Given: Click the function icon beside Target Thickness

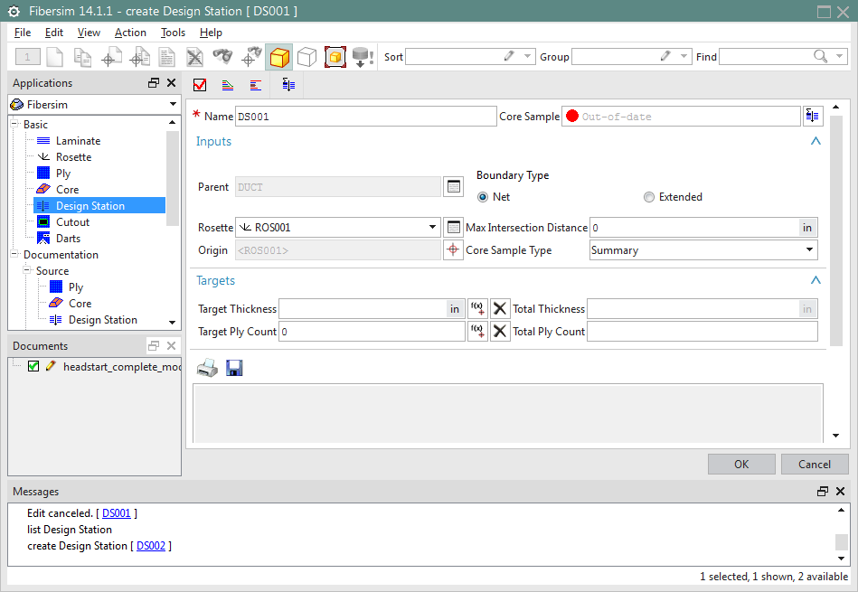Looking at the screenshot, I should [x=477, y=309].
